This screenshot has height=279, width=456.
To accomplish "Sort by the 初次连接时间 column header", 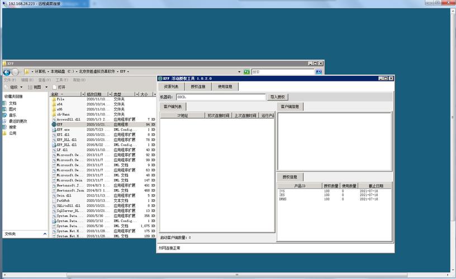I will tap(218, 116).
